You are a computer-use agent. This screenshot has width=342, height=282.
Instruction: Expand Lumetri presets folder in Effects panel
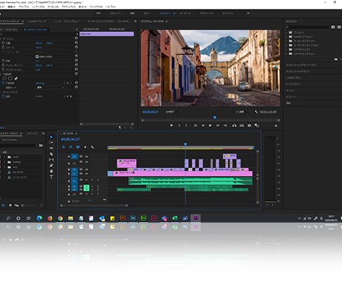(x=287, y=36)
